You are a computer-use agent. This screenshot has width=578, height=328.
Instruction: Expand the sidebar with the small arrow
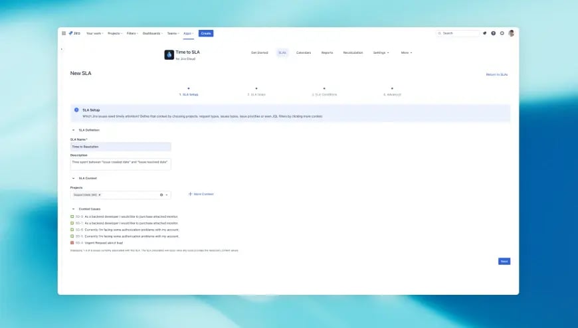pos(62,49)
